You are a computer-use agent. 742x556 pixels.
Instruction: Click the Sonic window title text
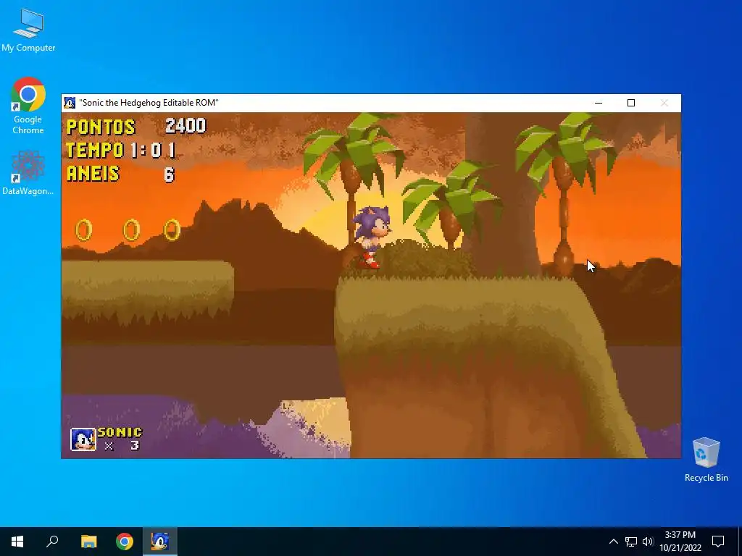[x=149, y=103]
